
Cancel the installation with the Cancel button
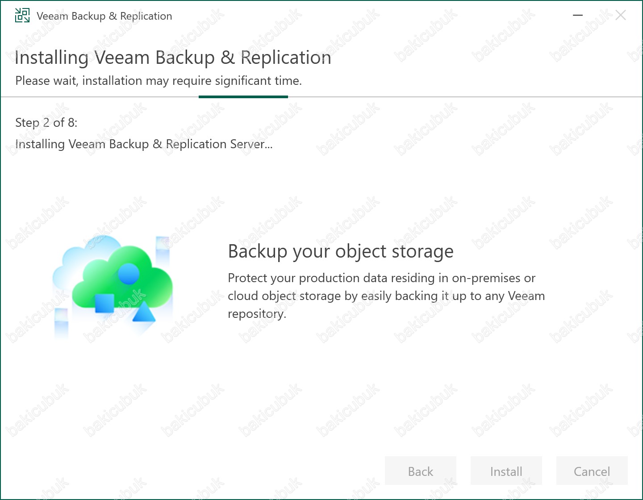click(x=592, y=471)
